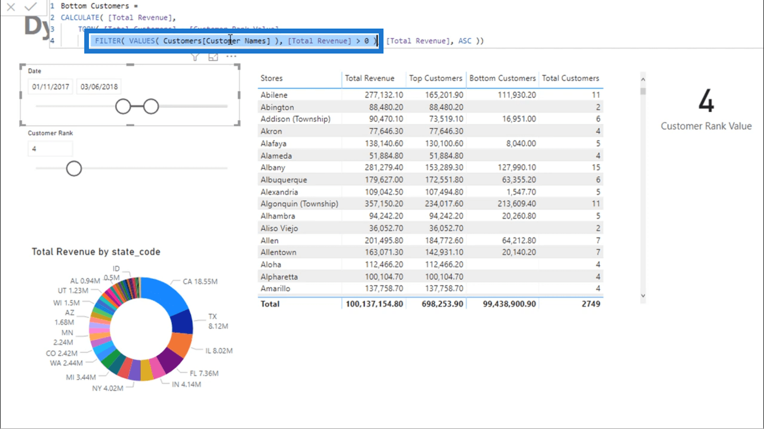
Task: Click the MI 3.44M chart label
Action: coord(81,377)
